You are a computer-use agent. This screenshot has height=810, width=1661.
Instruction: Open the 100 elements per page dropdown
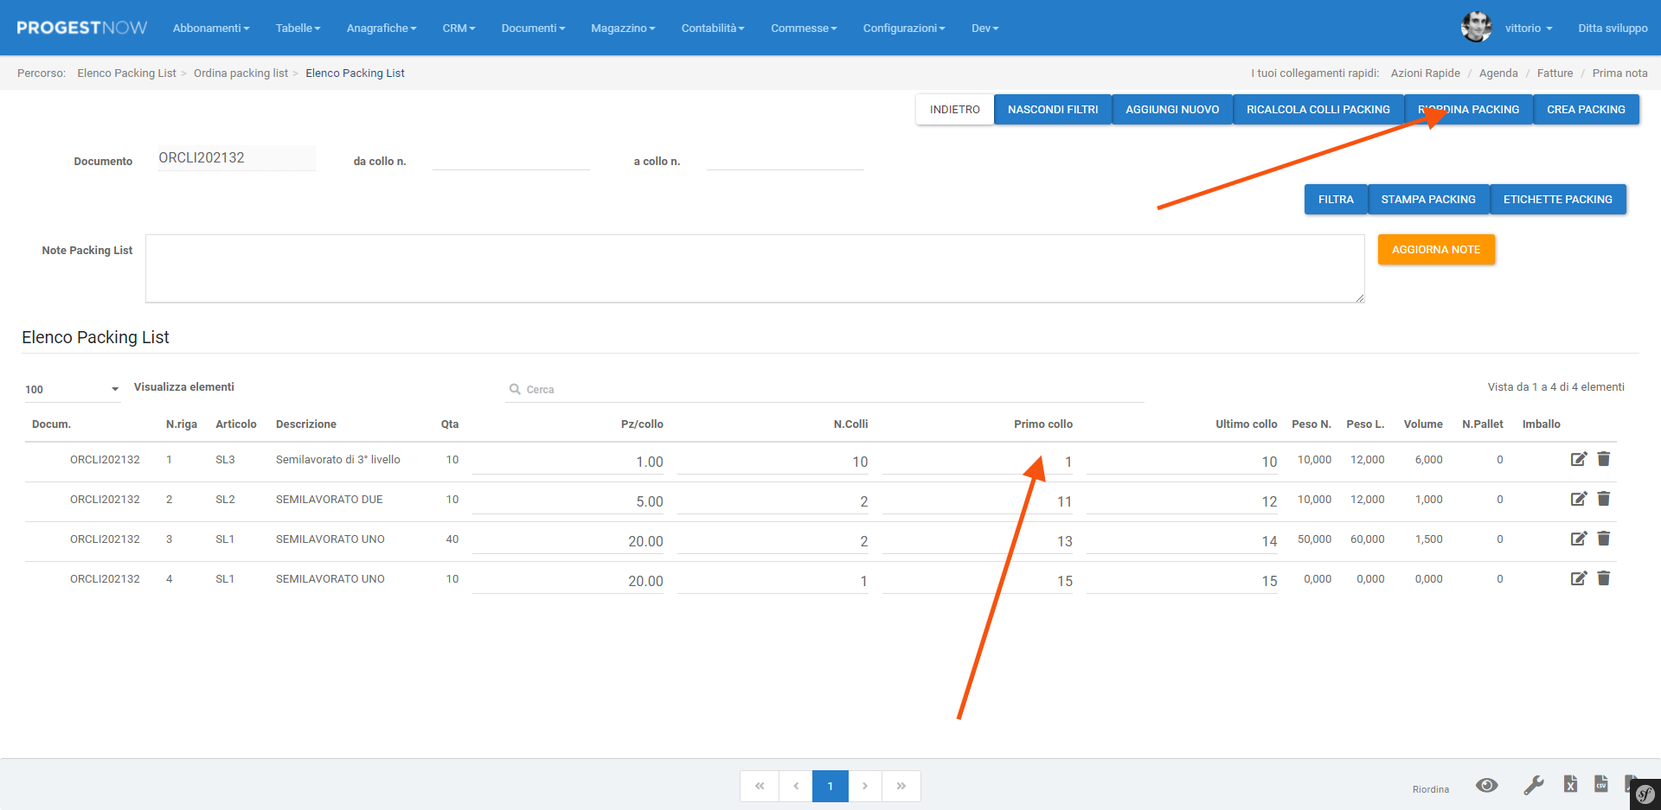click(x=72, y=389)
